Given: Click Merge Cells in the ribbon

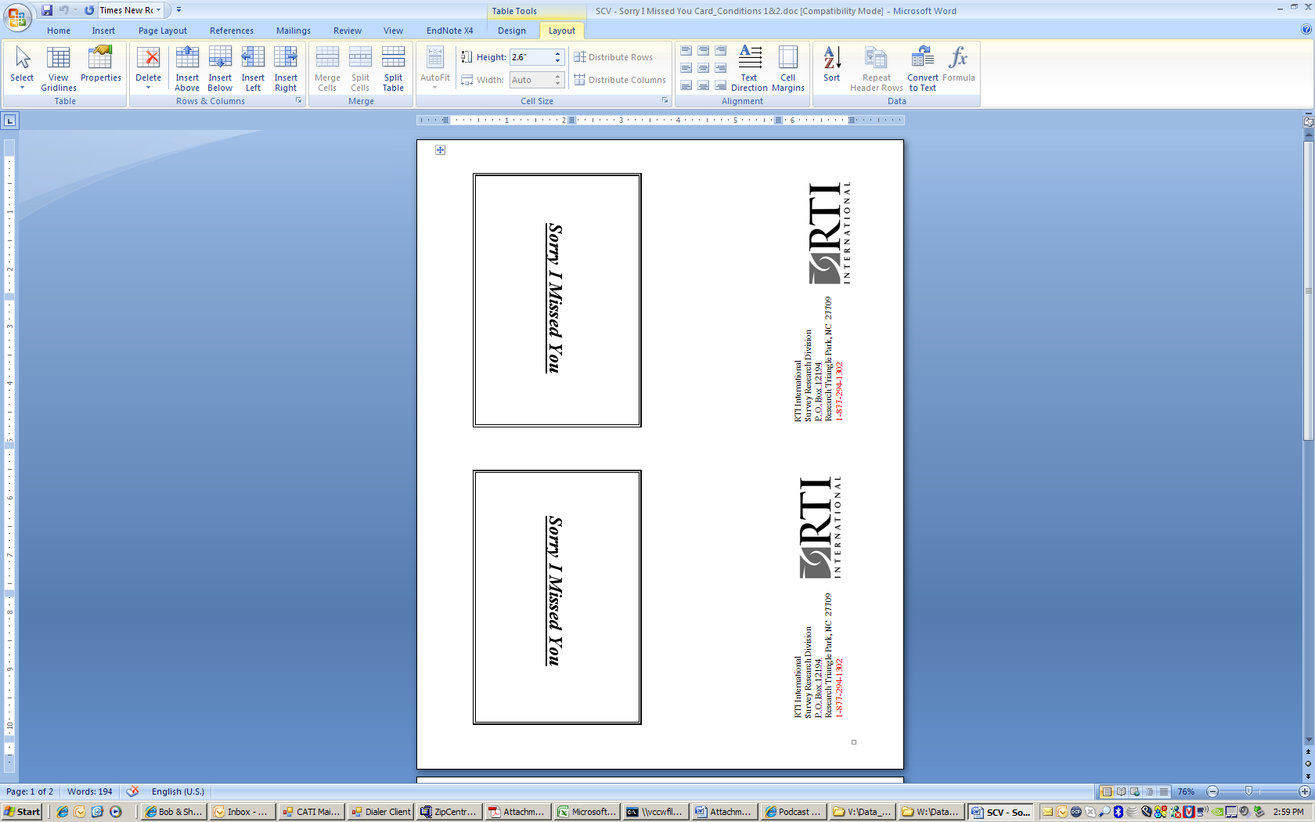Looking at the screenshot, I should click(x=327, y=69).
